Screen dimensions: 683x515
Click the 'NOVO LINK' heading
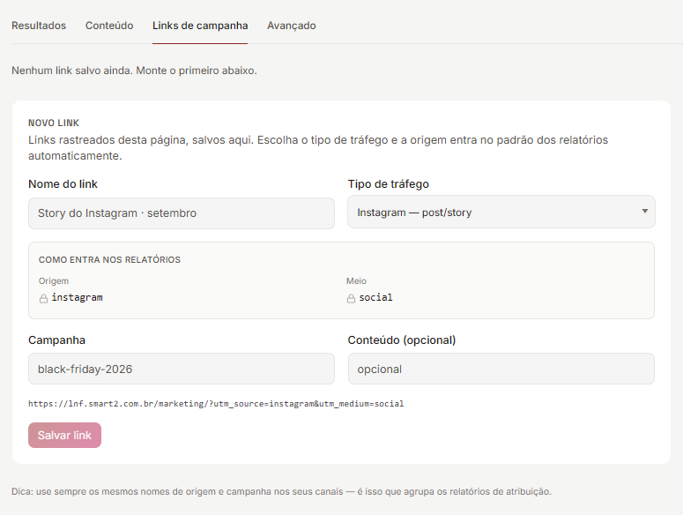(54, 123)
